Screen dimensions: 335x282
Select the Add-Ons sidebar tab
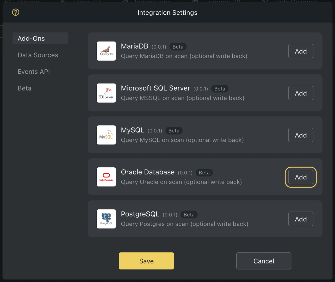pos(40,38)
